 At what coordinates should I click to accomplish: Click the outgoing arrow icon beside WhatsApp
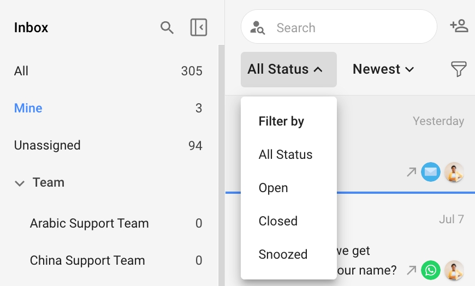click(411, 270)
